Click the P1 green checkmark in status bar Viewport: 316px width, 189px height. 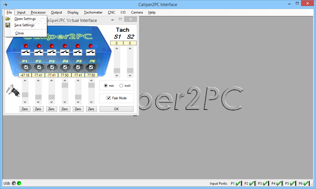coord(238,183)
